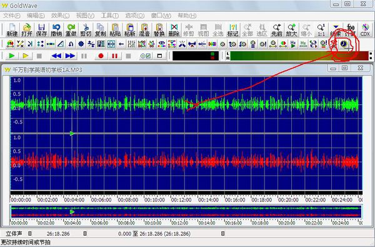Click the 新建 (New) toolbar icon
Screen dimensions: 375x247
click(x=12, y=30)
